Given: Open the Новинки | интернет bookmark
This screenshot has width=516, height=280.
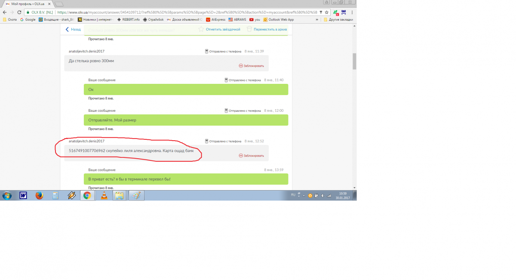Looking at the screenshot, I should (96, 19).
